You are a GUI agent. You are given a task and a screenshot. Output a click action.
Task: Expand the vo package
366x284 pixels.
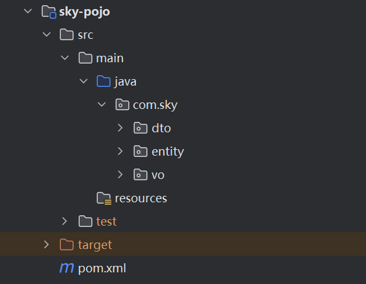[x=120, y=174]
